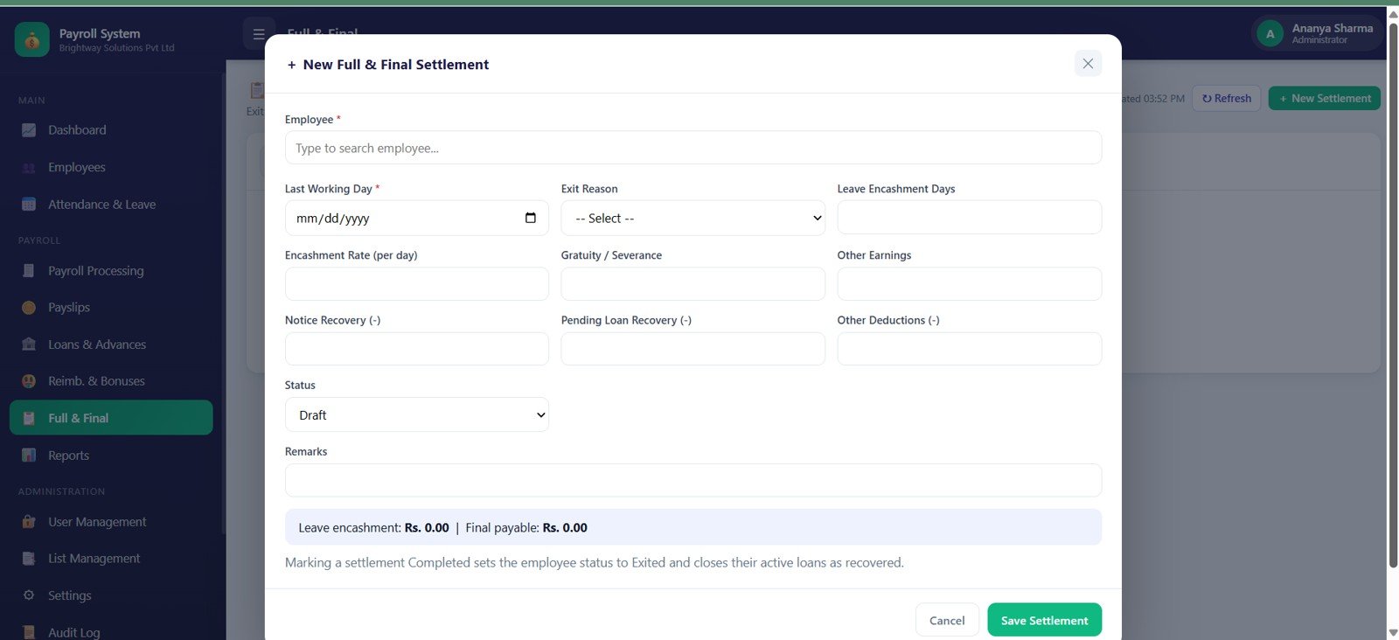Select Reimb. & Bonuses menu item
The width and height of the screenshot is (1399, 640).
pyautogui.click(x=111, y=381)
